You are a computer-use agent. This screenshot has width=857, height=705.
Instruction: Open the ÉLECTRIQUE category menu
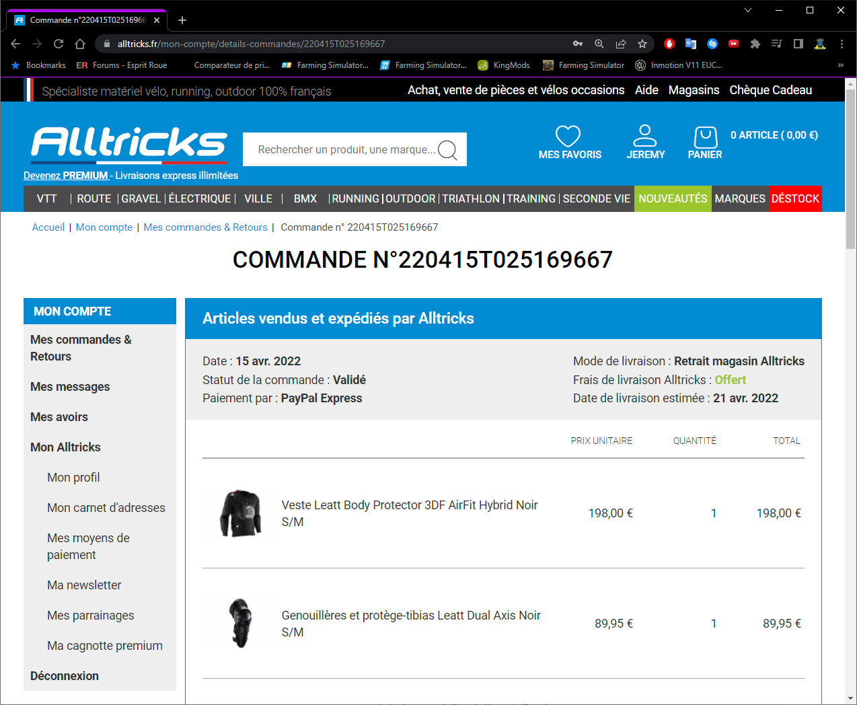pos(200,199)
